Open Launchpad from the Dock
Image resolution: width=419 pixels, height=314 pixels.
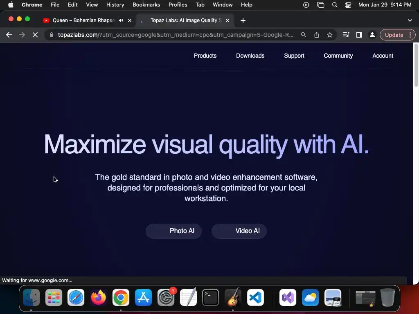tap(54, 298)
